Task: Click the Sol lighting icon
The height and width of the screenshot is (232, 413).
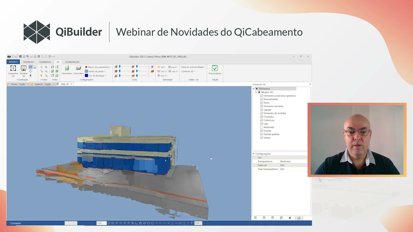Action: point(159,67)
